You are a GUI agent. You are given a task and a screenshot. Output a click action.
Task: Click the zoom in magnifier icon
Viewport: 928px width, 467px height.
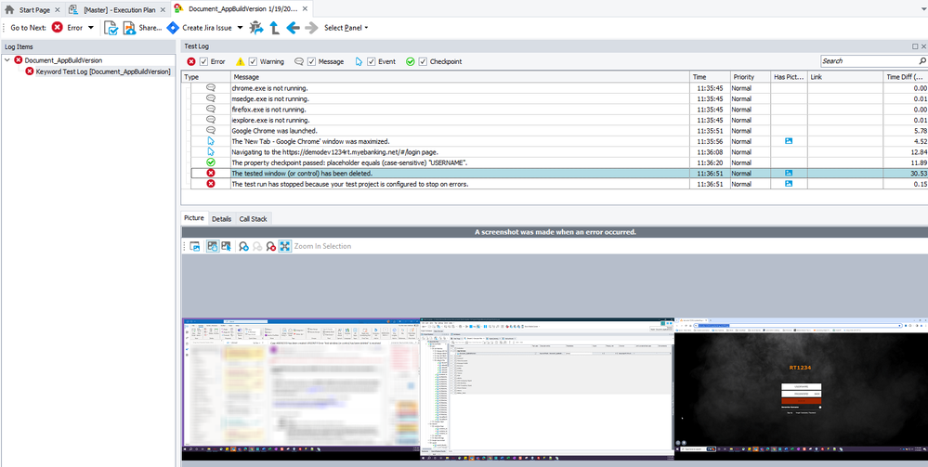(242, 246)
